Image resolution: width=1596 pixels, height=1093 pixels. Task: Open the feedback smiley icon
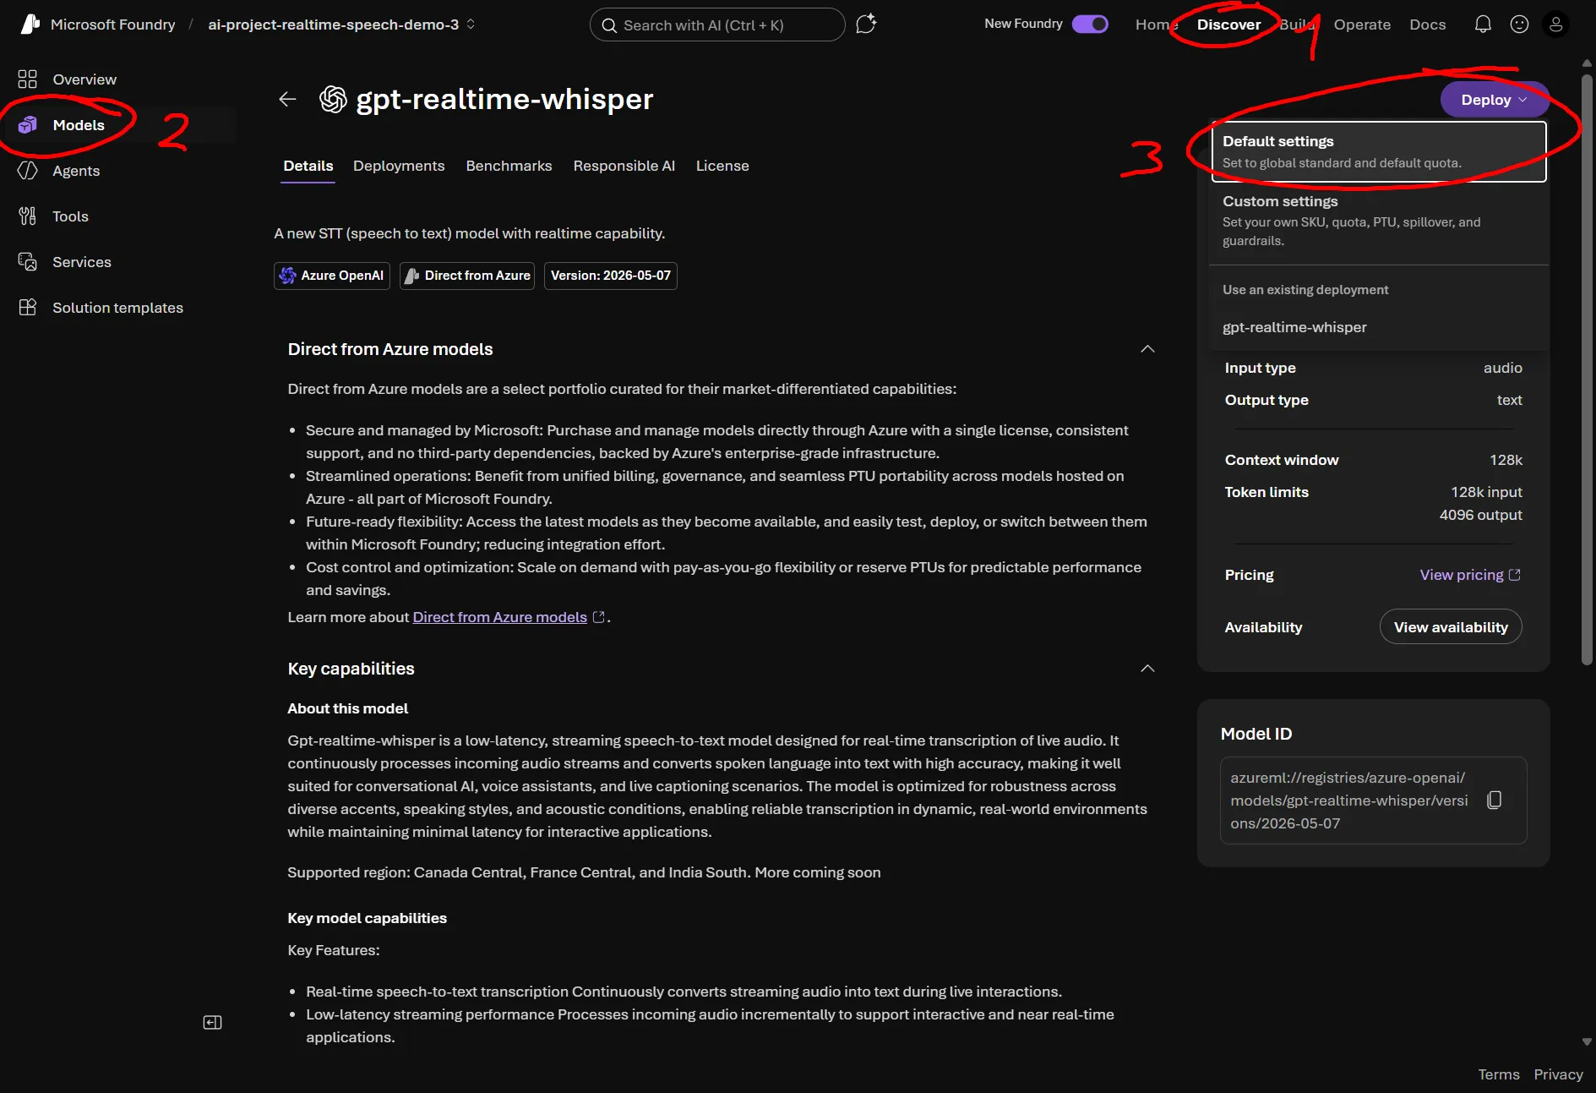pos(1519,25)
